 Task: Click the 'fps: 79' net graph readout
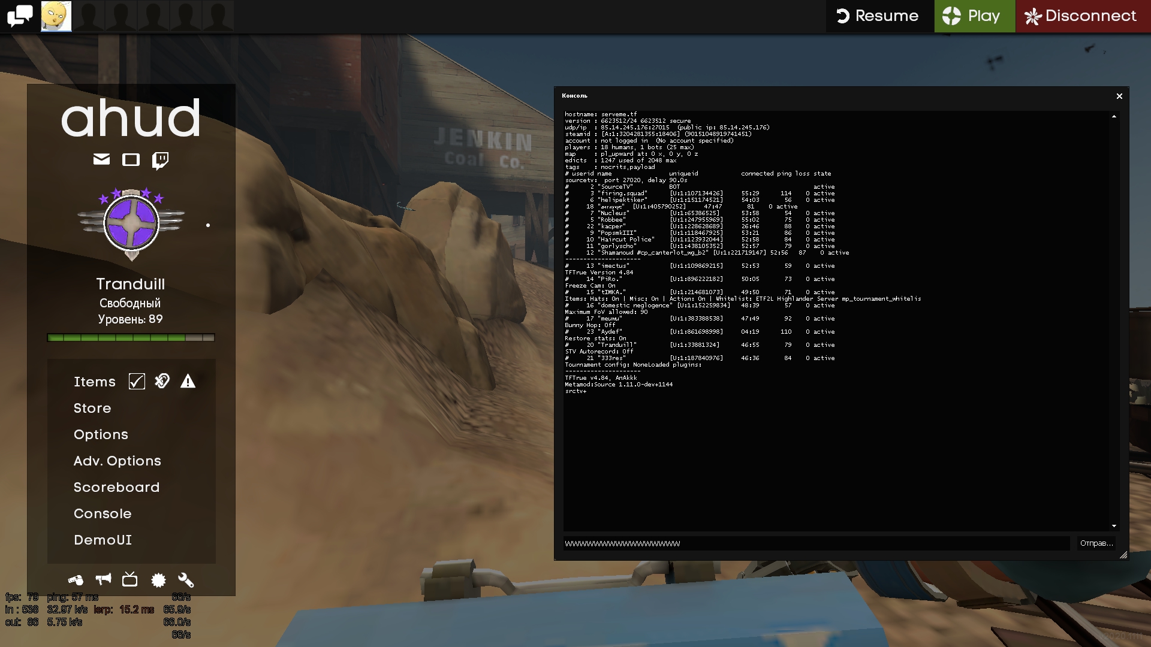[22, 597]
